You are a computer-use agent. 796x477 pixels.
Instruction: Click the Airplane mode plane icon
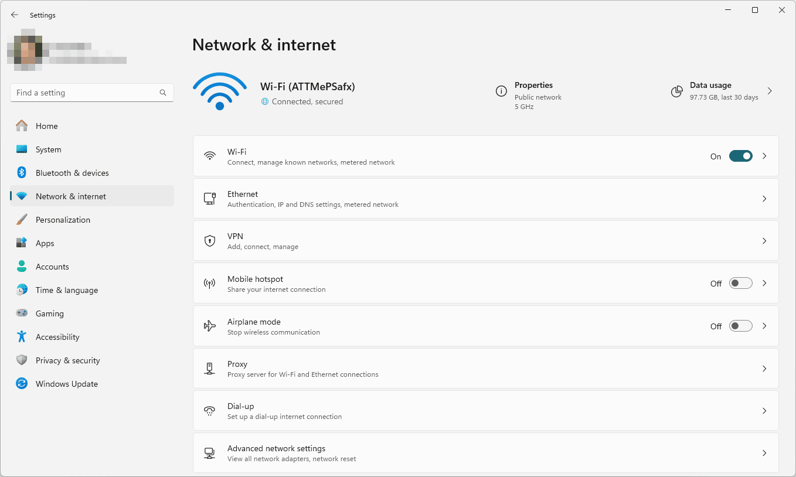pos(210,326)
